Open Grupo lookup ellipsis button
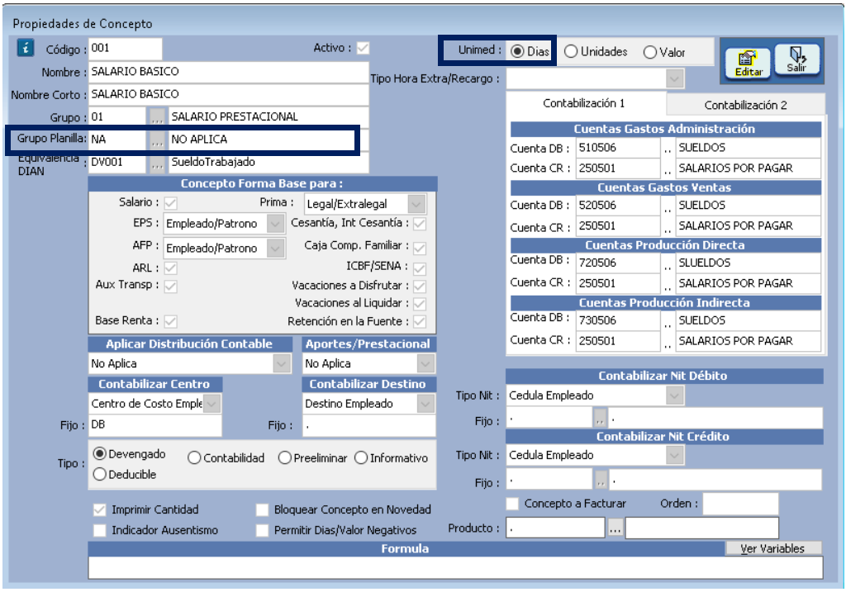846x592 pixels. [157, 117]
